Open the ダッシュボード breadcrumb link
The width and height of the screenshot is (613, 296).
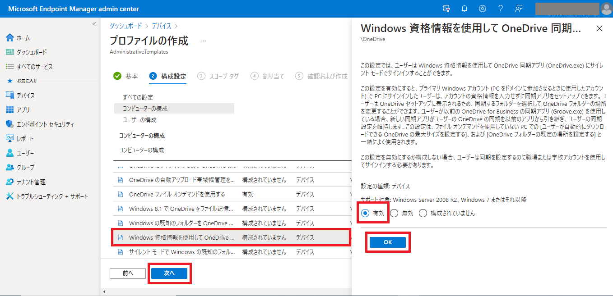click(x=126, y=26)
